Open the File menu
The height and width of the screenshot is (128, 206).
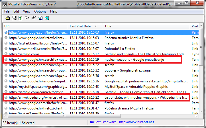[x=7, y=11]
